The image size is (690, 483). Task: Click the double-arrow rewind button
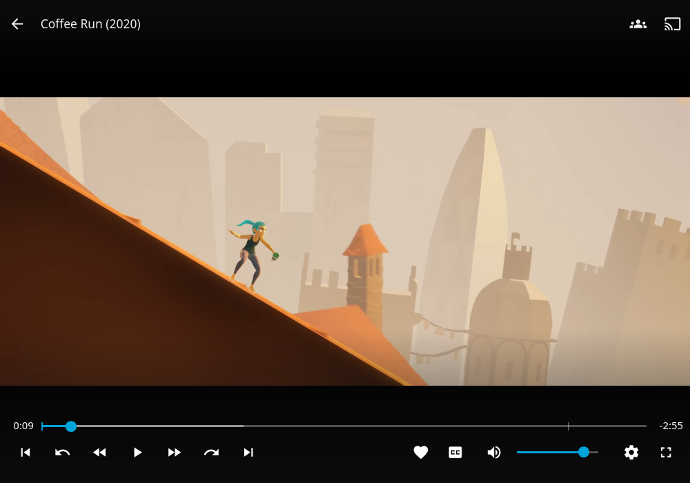[99, 452]
